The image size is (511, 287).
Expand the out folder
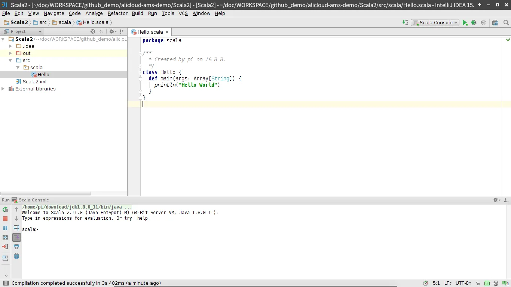point(10,53)
